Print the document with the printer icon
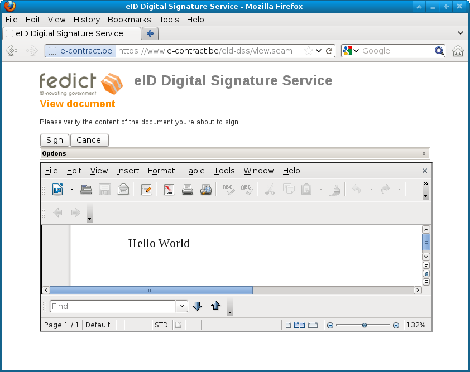 point(188,190)
